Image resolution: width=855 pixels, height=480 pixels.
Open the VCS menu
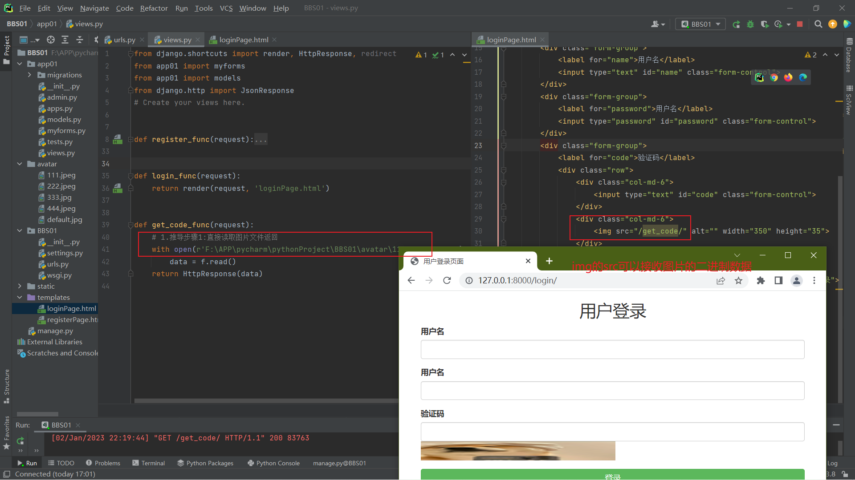click(226, 8)
